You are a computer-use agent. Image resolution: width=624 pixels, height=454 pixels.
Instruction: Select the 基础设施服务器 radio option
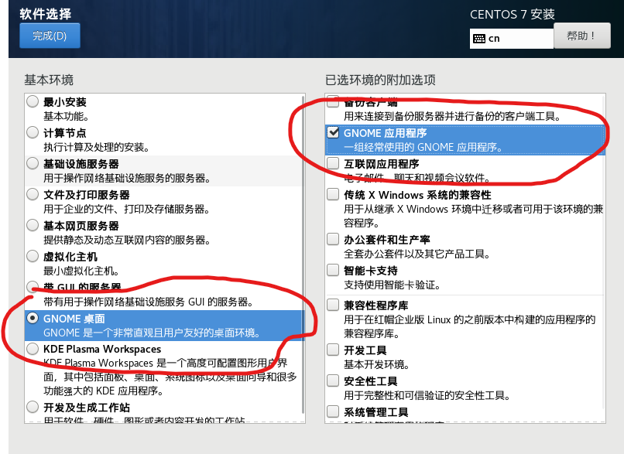[33, 163]
